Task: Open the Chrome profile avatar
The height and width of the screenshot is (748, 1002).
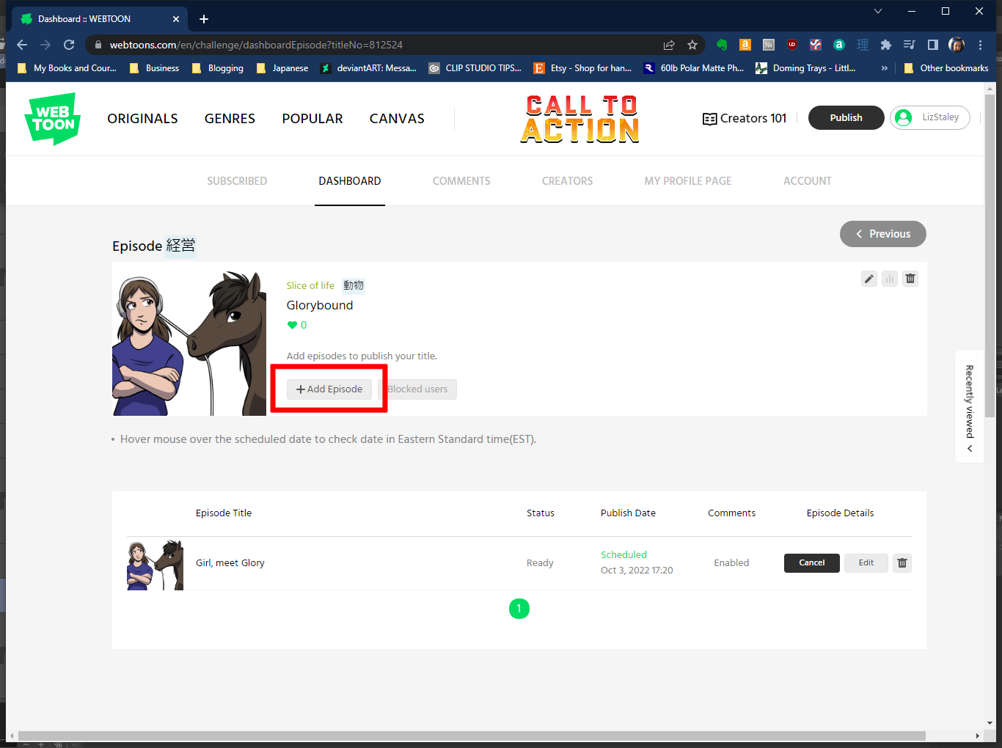Action: (957, 45)
